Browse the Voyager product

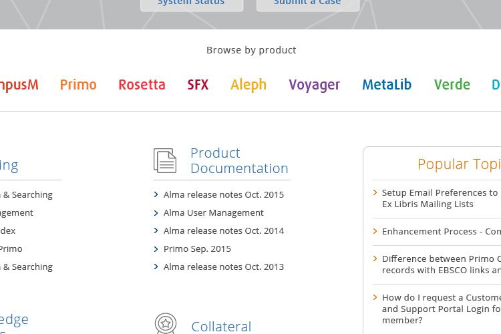click(x=315, y=86)
